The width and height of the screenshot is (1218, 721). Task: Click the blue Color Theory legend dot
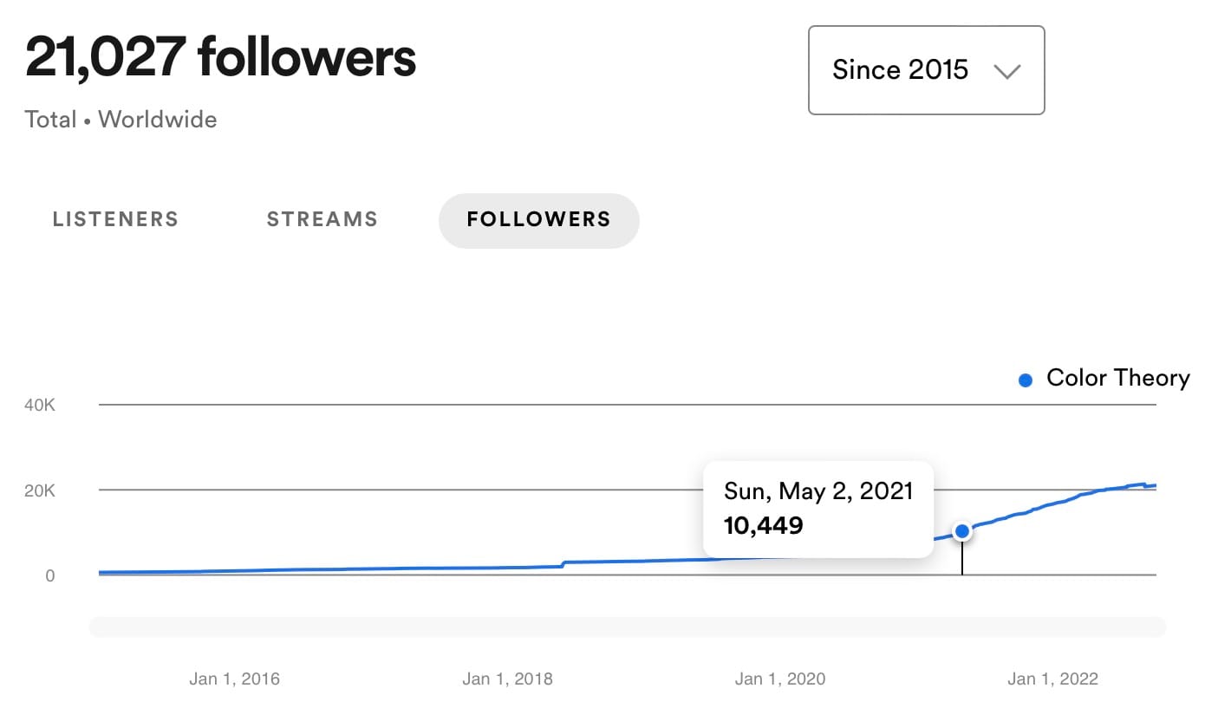point(1026,380)
